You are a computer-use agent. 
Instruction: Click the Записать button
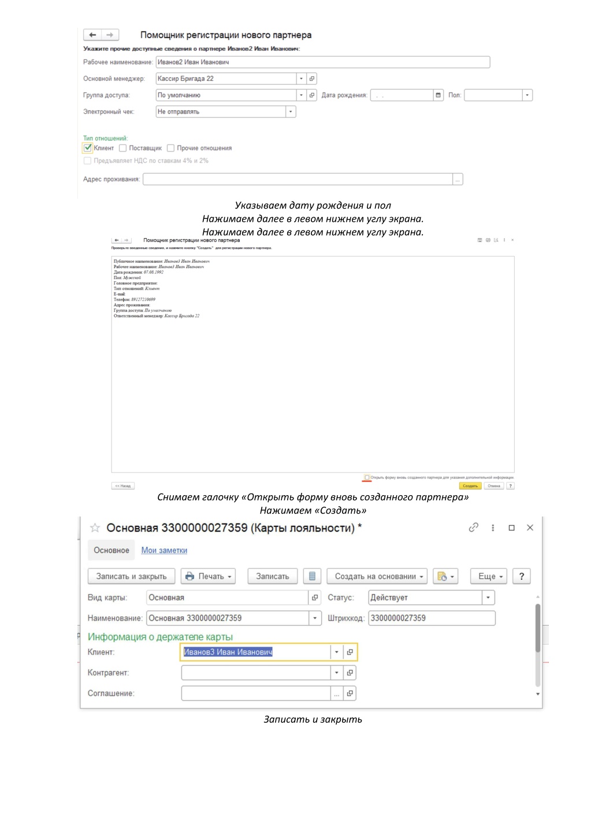point(273,576)
